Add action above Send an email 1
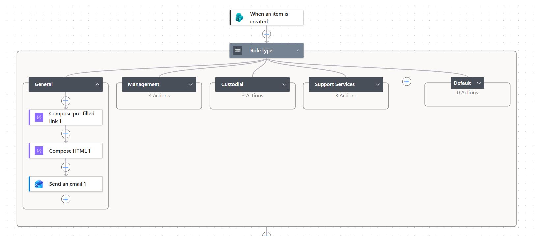Screen dimensions: 539x236 (66, 167)
